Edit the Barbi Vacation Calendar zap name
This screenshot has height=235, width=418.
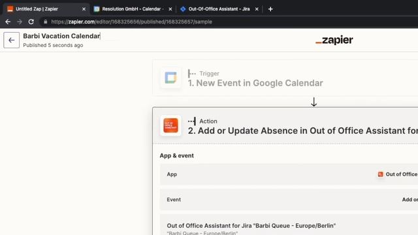pos(61,36)
